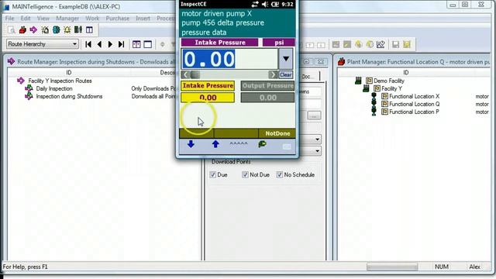Select Facility Y Inspection Routes tree item
The height and width of the screenshot is (279, 496).
point(60,81)
